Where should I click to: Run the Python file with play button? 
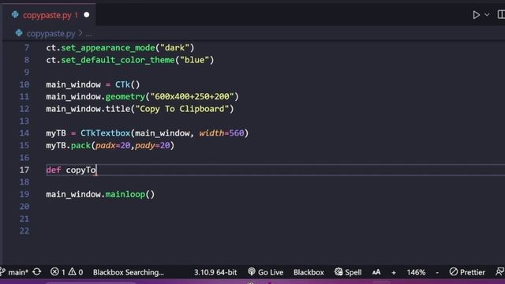click(x=476, y=15)
